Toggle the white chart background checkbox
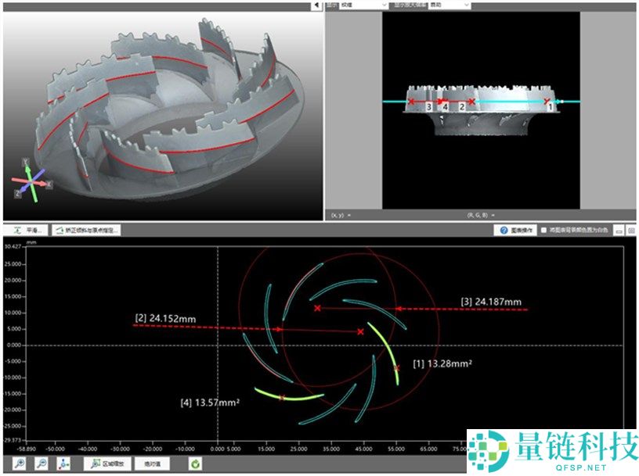639x476 pixels. (x=543, y=231)
